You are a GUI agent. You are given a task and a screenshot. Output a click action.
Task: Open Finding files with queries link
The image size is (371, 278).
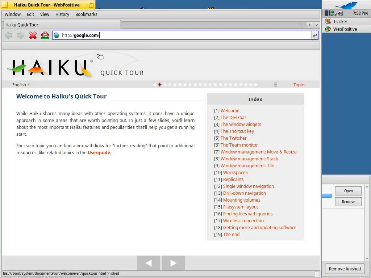click(248, 214)
